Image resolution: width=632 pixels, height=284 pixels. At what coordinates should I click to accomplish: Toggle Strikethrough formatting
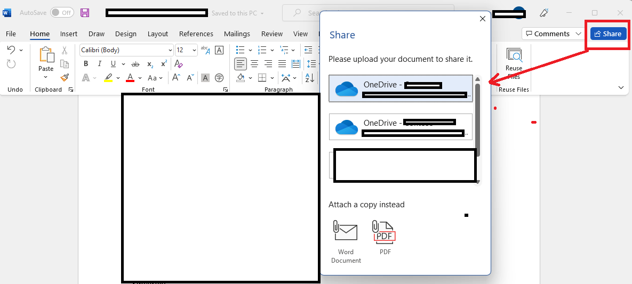pos(136,63)
